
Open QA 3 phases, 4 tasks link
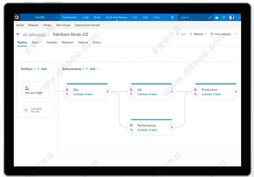click(147, 94)
